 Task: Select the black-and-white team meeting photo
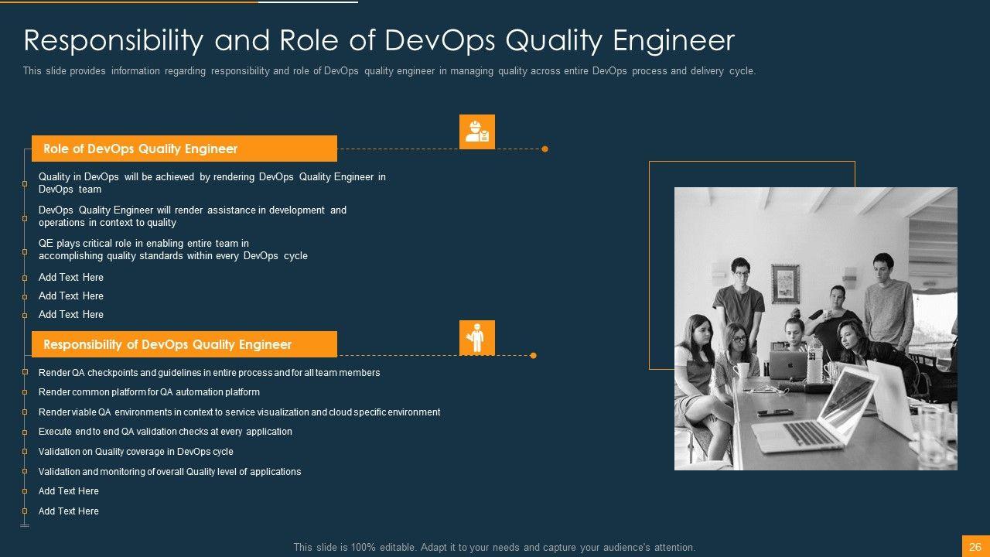point(815,328)
